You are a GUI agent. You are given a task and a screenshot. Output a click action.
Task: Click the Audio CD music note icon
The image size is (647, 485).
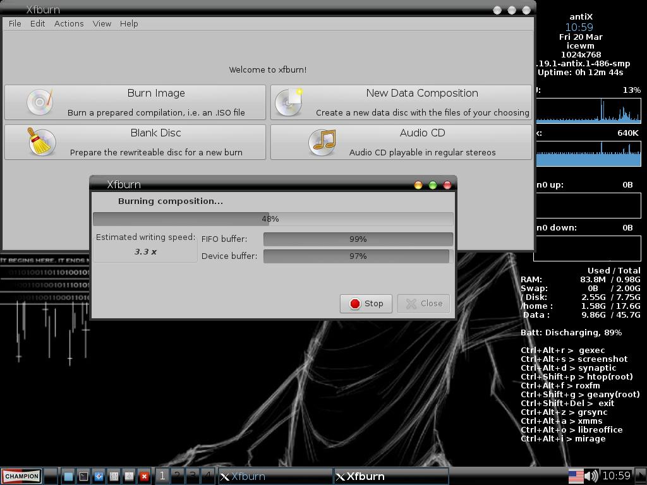pos(322,142)
